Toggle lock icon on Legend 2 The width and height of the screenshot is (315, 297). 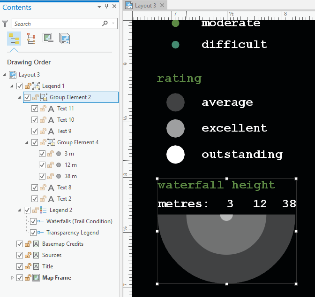pos(36,210)
